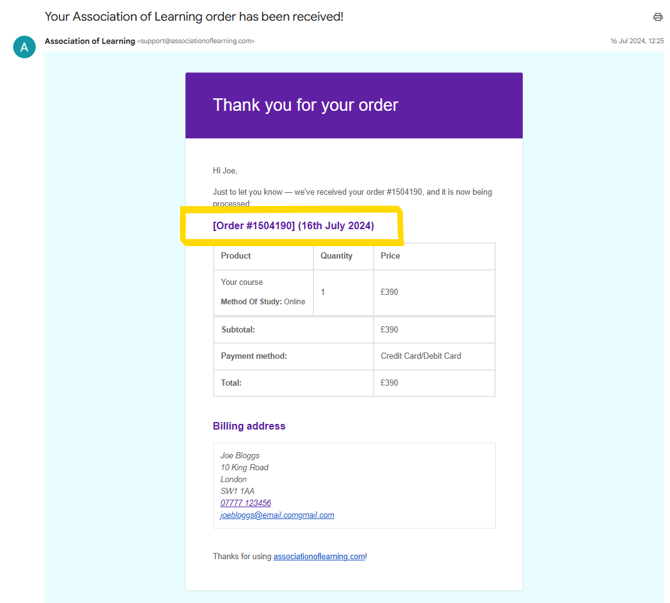Click the Credit Card/Debit Card payment value

pos(421,356)
